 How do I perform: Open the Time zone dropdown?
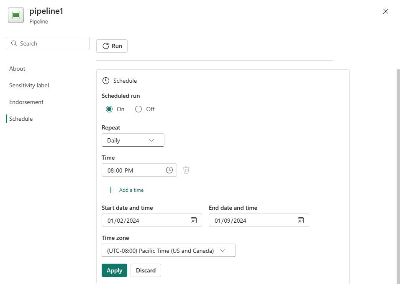click(x=168, y=251)
